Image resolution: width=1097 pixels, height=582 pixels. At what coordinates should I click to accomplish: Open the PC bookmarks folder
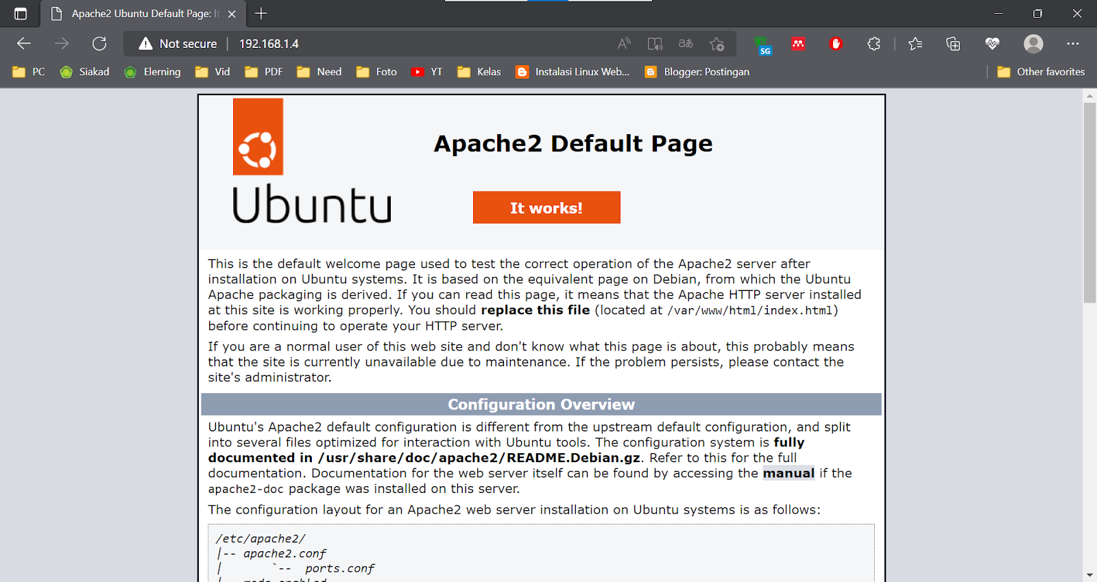click(29, 72)
